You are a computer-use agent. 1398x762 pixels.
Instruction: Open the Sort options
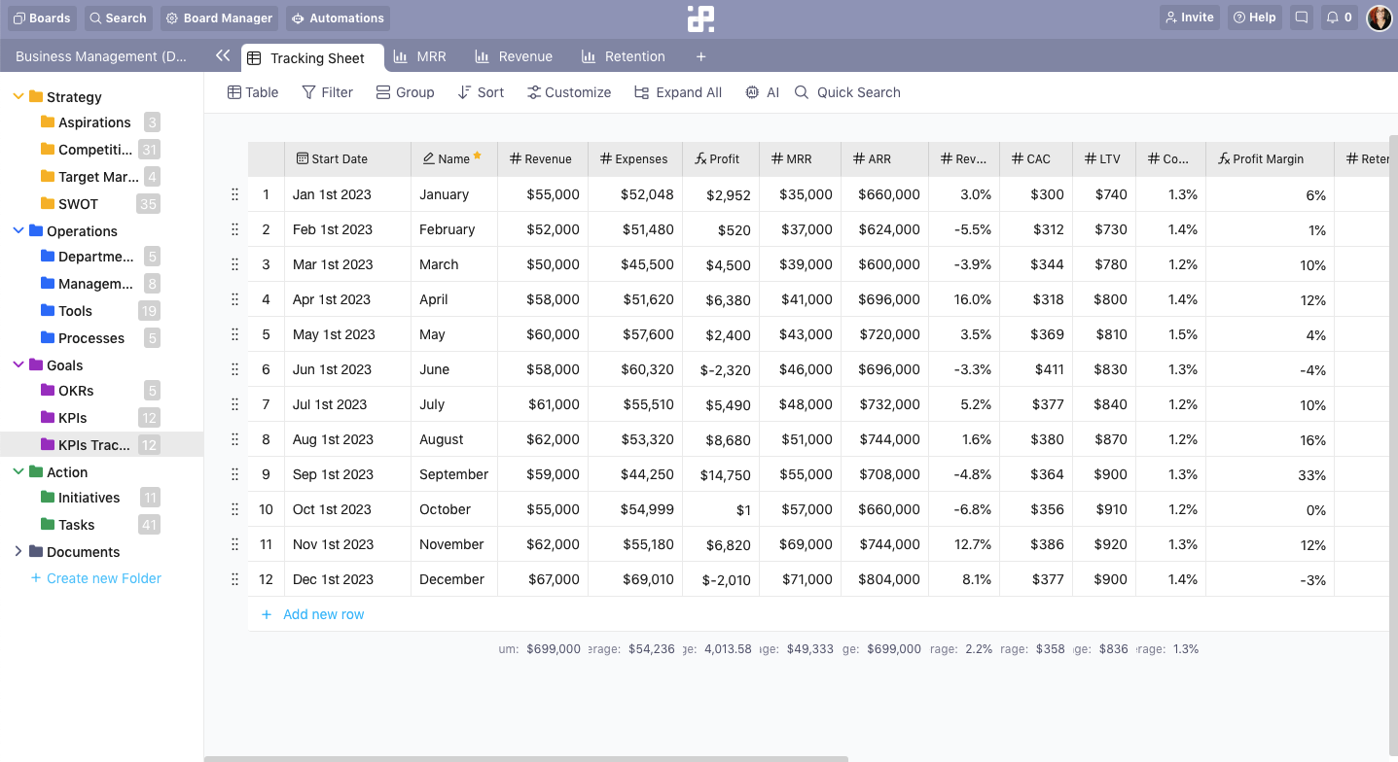click(x=481, y=92)
